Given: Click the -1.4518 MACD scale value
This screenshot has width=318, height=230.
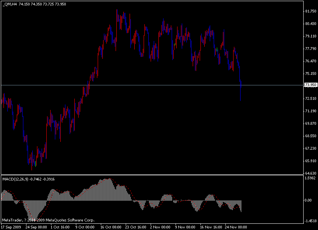Looking at the screenshot, I should pyautogui.click(x=310, y=221).
